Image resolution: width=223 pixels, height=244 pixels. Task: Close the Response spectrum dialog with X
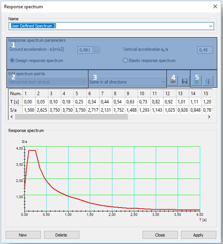coord(215,6)
